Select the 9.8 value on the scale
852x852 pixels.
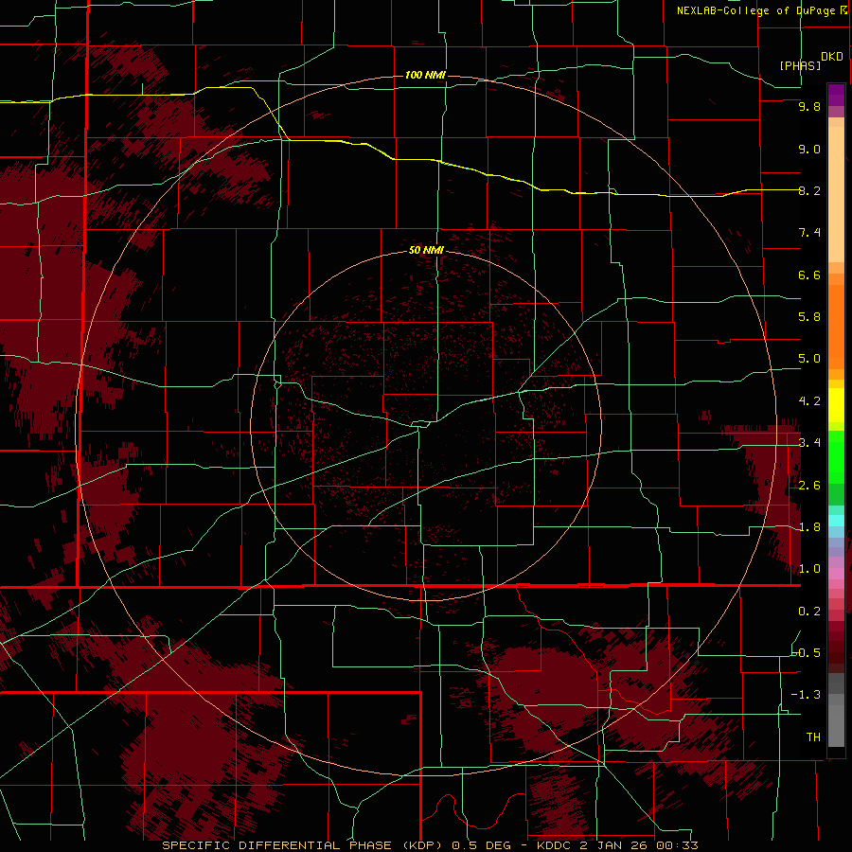click(x=809, y=106)
